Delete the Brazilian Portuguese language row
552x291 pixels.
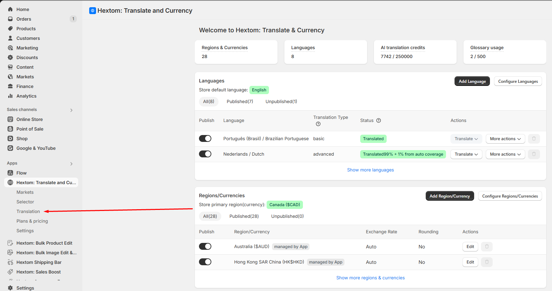534,139
